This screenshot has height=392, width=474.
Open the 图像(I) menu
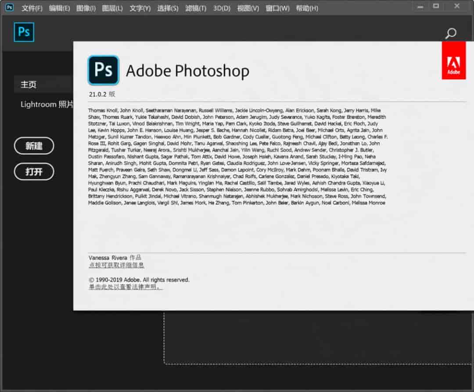click(x=86, y=8)
